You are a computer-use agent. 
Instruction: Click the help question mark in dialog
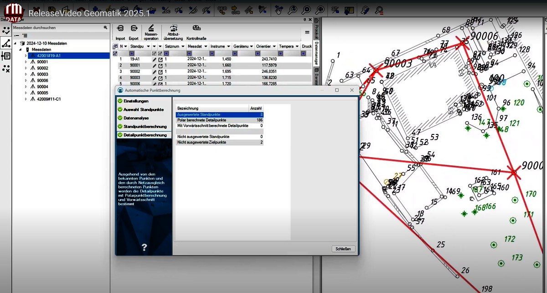[144, 247]
